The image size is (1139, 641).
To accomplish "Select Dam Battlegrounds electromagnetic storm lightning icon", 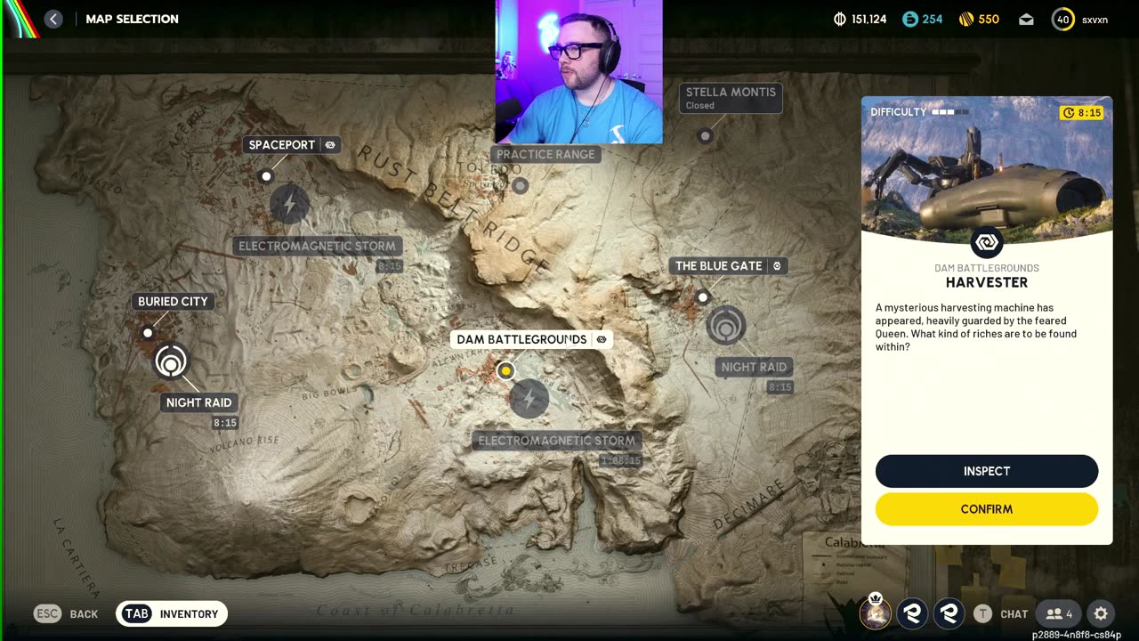I will [x=529, y=398].
